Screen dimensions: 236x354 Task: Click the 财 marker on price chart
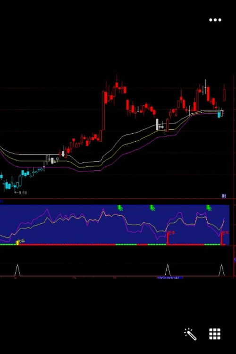[x=224, y=196]
